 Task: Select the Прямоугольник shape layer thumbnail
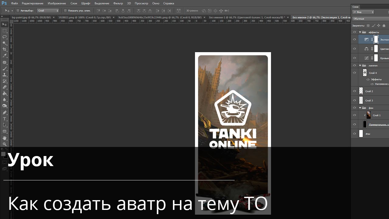[365, 124]
